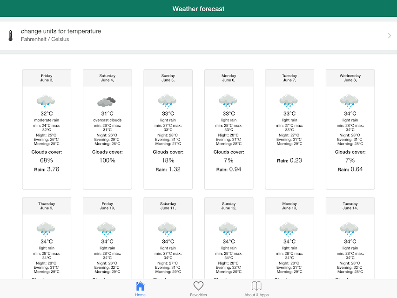Select the Tuesday June 14 card header
The height and width of the screenshot is (298, 397).
pos(350,206)
